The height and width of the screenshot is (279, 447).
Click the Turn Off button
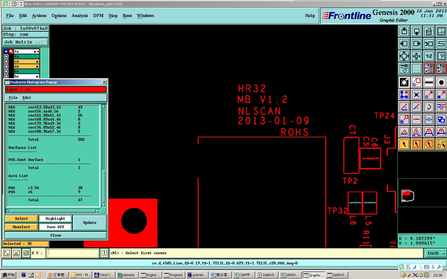(55, 227)
